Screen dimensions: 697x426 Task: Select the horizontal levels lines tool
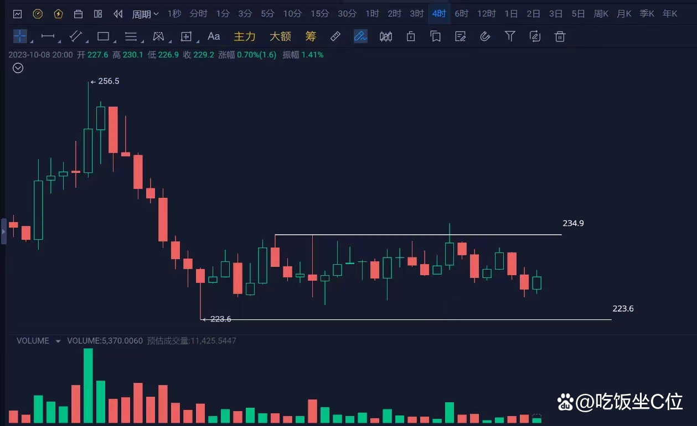(131, 36)
